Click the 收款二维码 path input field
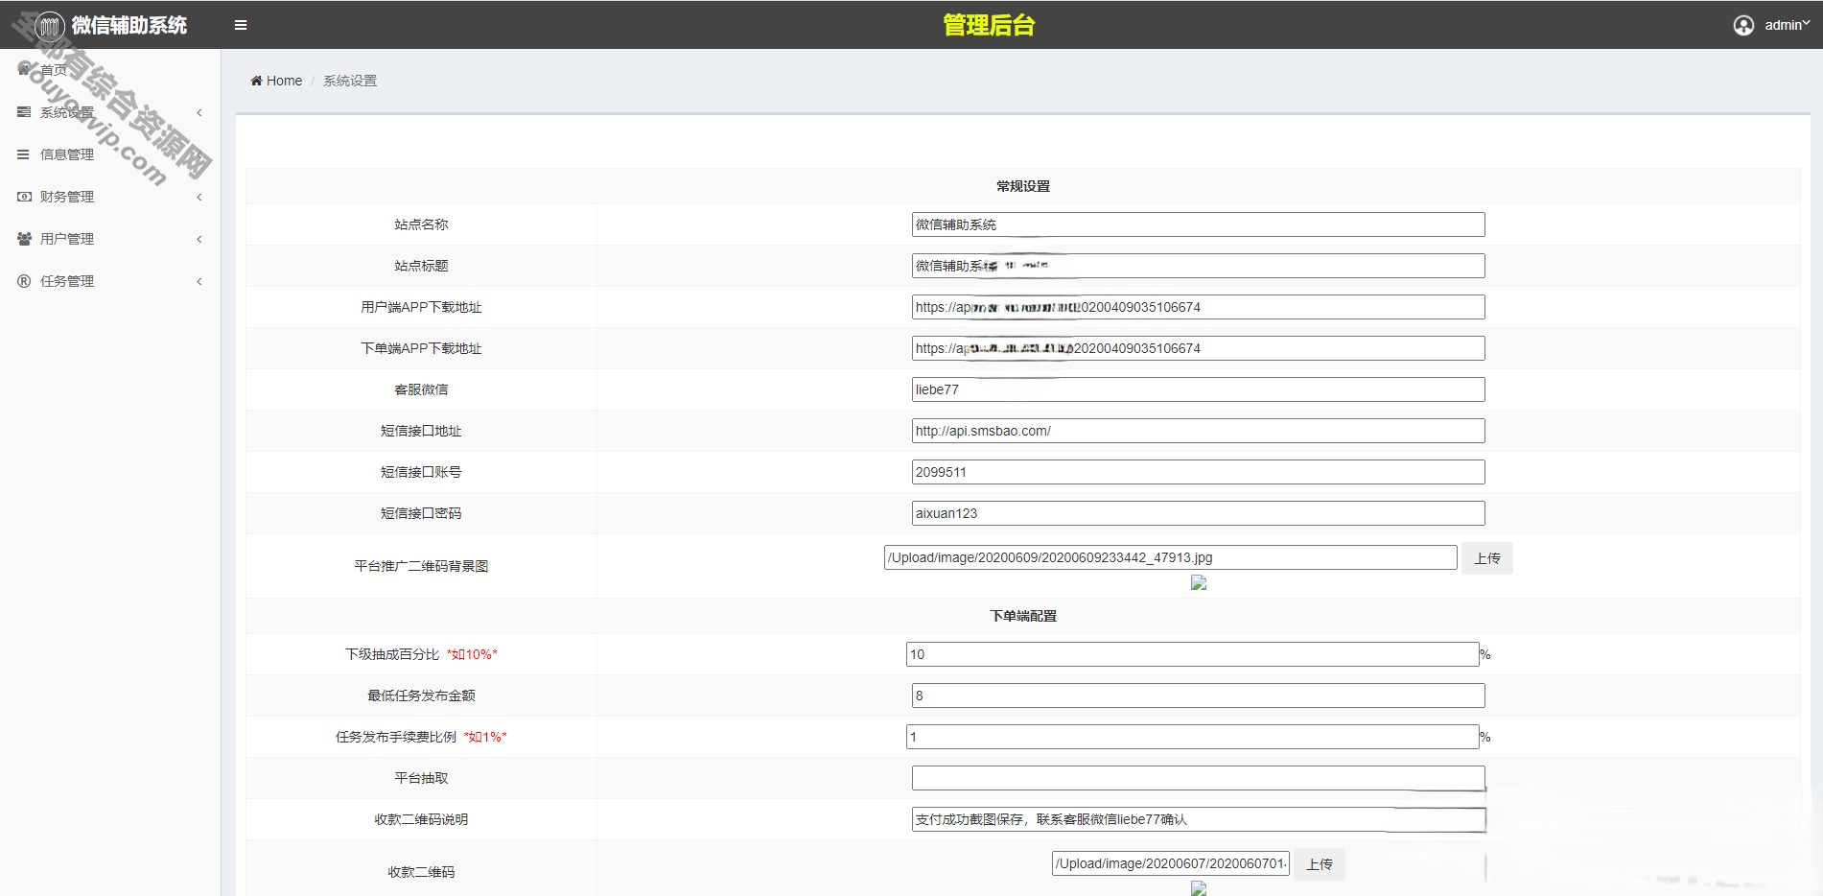This screenshot has width=1823, height=896. tap(1170, 863)
